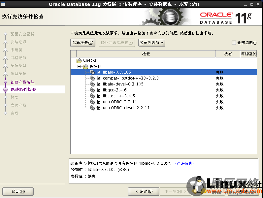
Task: Click the 状态 column header
Action: click(x=228, y=54)
